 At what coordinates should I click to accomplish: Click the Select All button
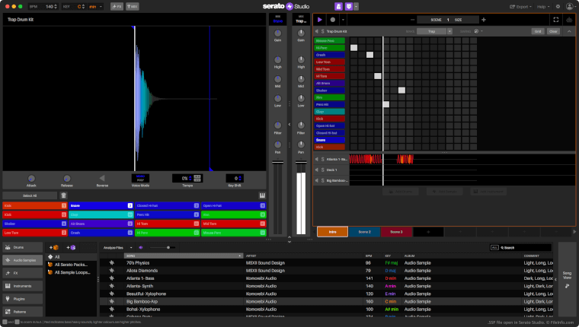[30, 195]
